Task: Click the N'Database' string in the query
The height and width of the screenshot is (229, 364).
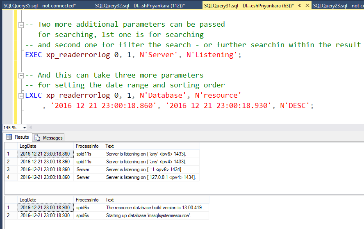Action: point(163,95)
